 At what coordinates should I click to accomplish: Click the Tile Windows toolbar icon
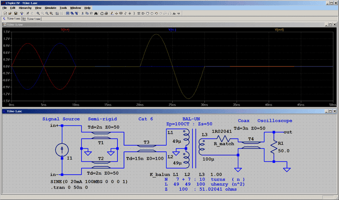coord(67,14)
